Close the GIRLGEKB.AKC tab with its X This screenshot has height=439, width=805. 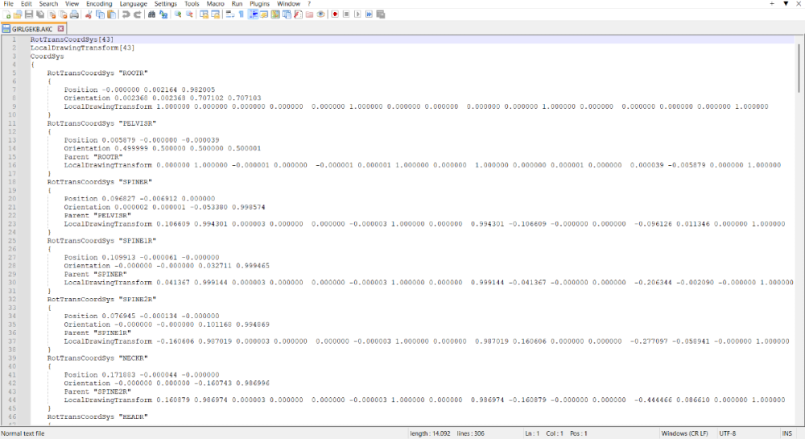coord(60,29)
